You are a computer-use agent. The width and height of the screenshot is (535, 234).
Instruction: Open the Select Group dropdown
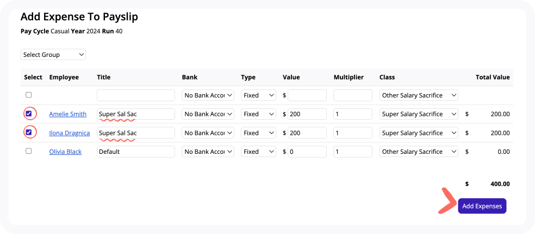[x=53, y=55]
